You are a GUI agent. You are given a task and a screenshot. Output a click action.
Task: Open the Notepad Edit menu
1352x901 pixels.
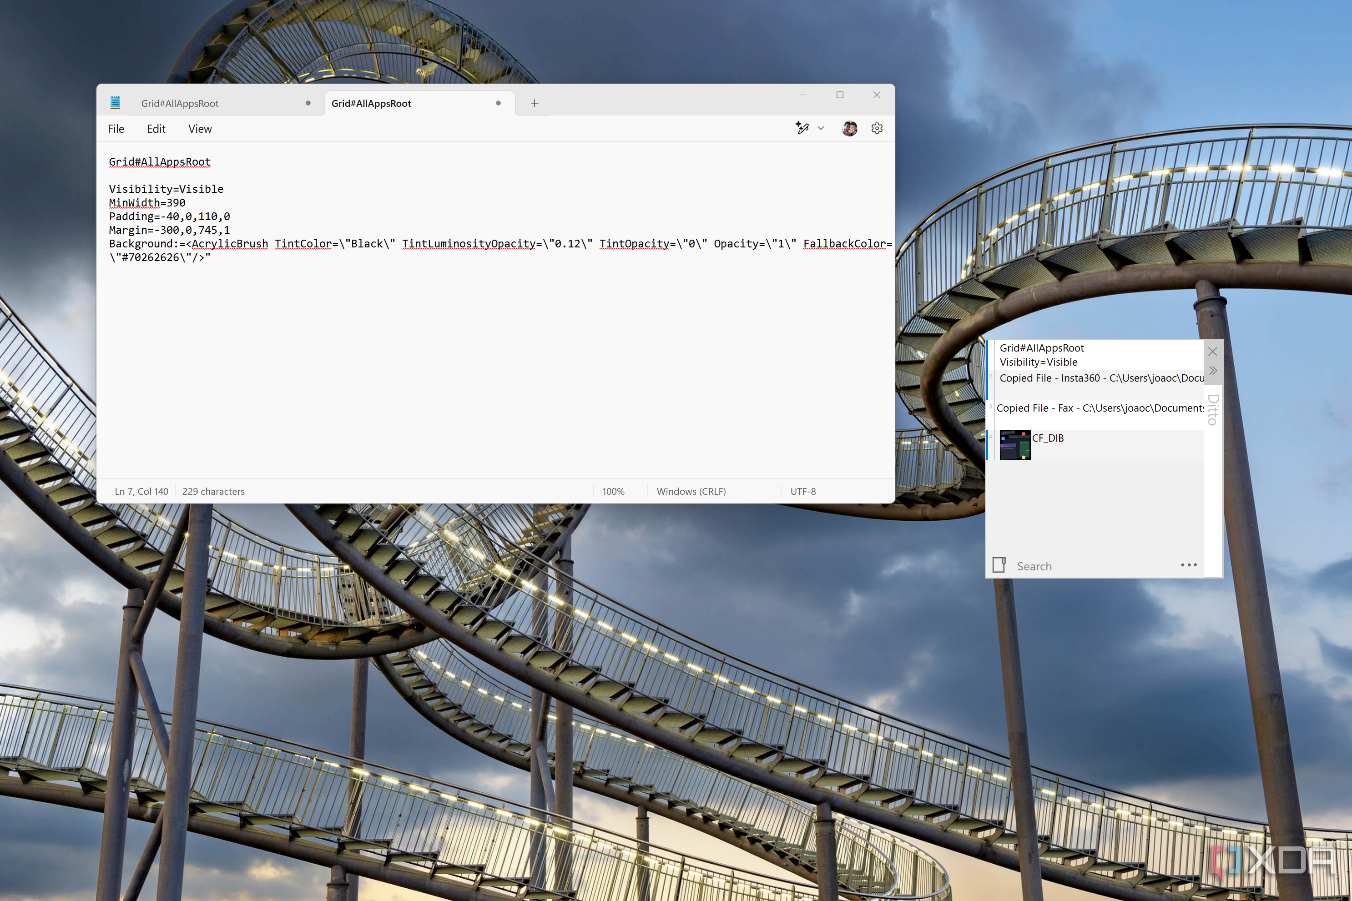156,129
